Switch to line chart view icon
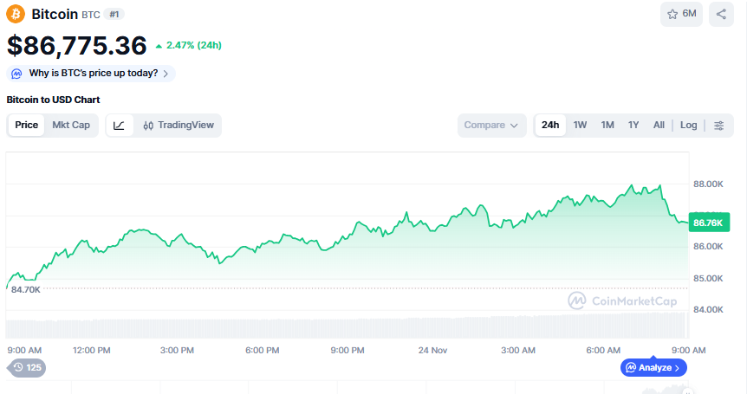747x394 pixels. [x=120, y=126]
